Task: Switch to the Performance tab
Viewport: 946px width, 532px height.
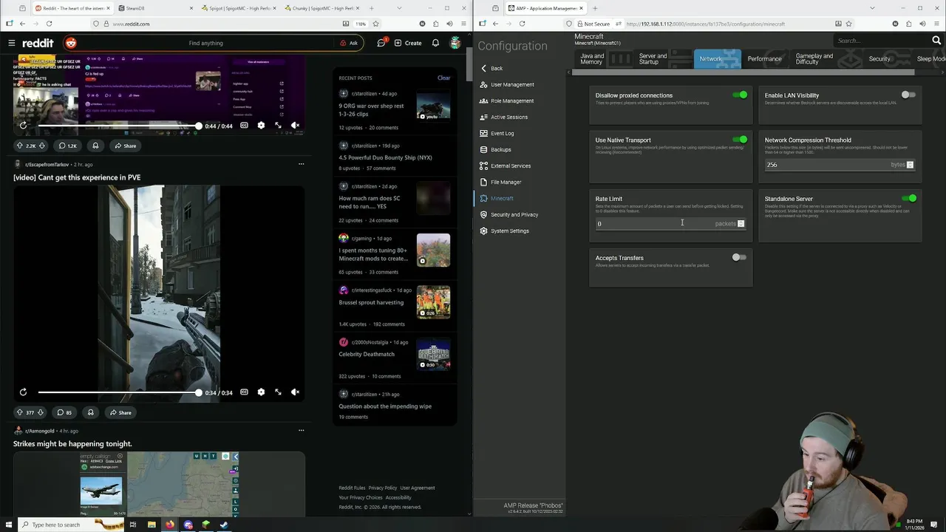Action: pyautogui.click(x=764, y=58)
